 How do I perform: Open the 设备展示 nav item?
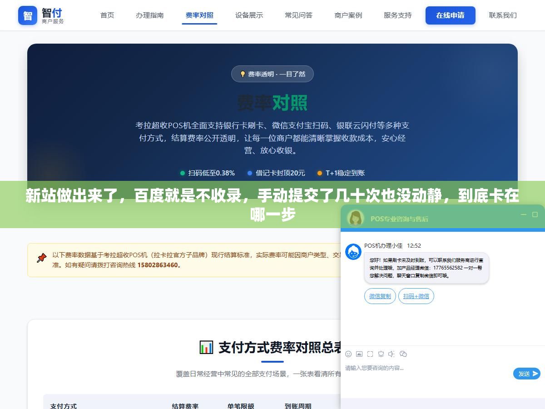(249, 15)
